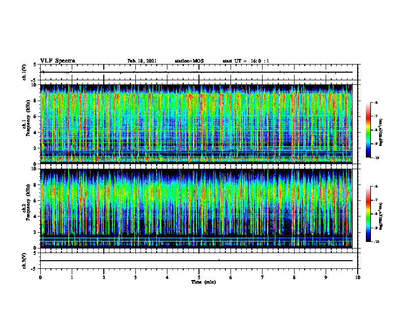Click the "2" frequency tick on ch.1 axis

(x=36, y=148)
